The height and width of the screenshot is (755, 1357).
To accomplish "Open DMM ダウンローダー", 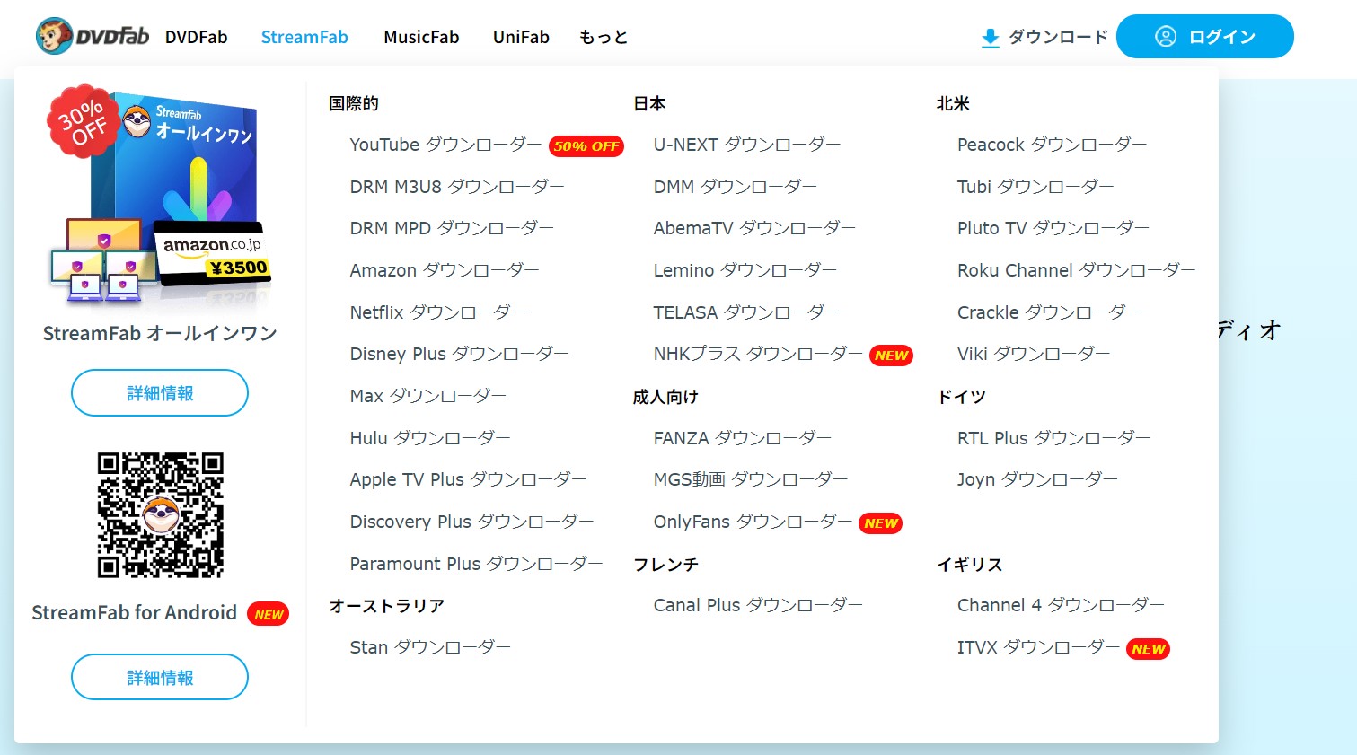I will [x=736, y=187].
